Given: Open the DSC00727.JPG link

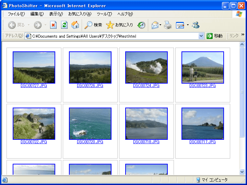Looking at the screenshot, I should pyautogui.click(x=34, y=86).
